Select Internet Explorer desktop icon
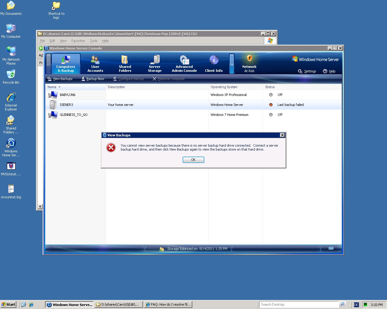This screenshot has width=387, height=309. (11, 102)
